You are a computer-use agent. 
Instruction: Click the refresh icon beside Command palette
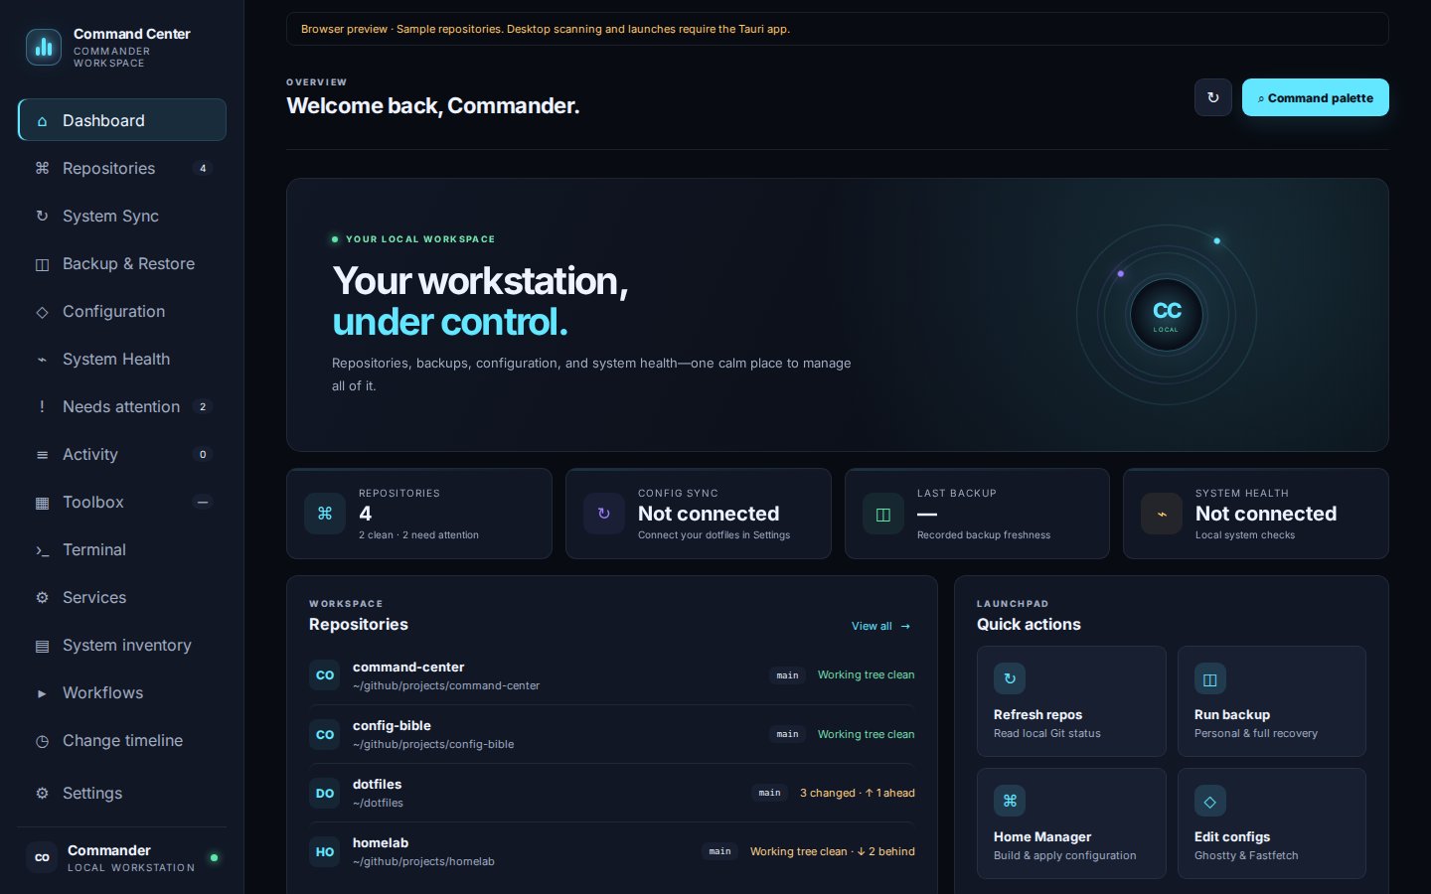pyautogui.click(x=1213, y=97)
